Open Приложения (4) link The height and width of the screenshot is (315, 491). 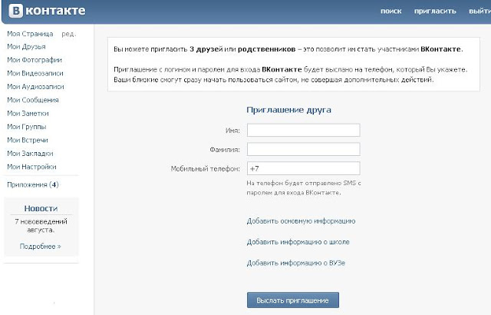coord(33,184)
